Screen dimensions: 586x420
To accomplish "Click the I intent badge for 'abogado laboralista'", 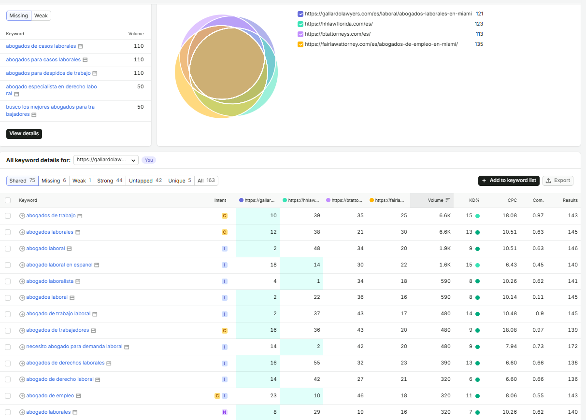I will 224,281.
